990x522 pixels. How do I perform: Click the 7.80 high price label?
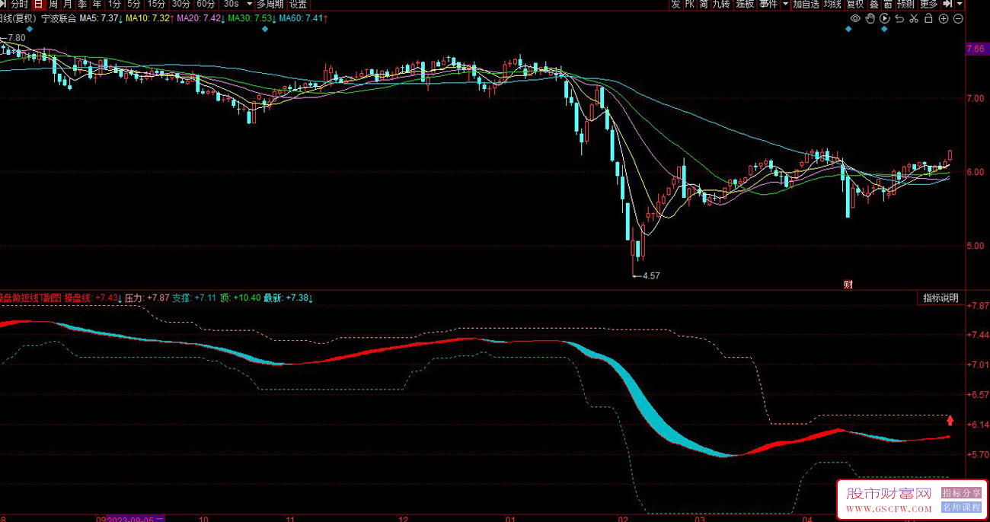(17, 37)
